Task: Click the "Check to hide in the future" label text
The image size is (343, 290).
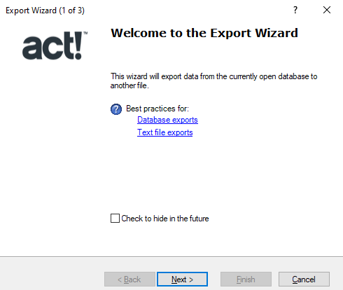Action: pyautogui.click(x=165, y=219)
